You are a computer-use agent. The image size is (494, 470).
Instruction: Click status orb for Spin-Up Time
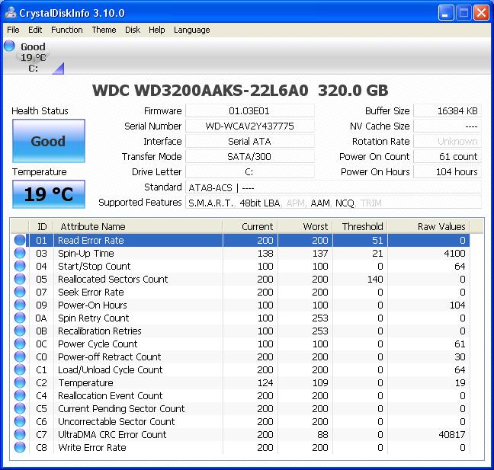click(20, 253)
